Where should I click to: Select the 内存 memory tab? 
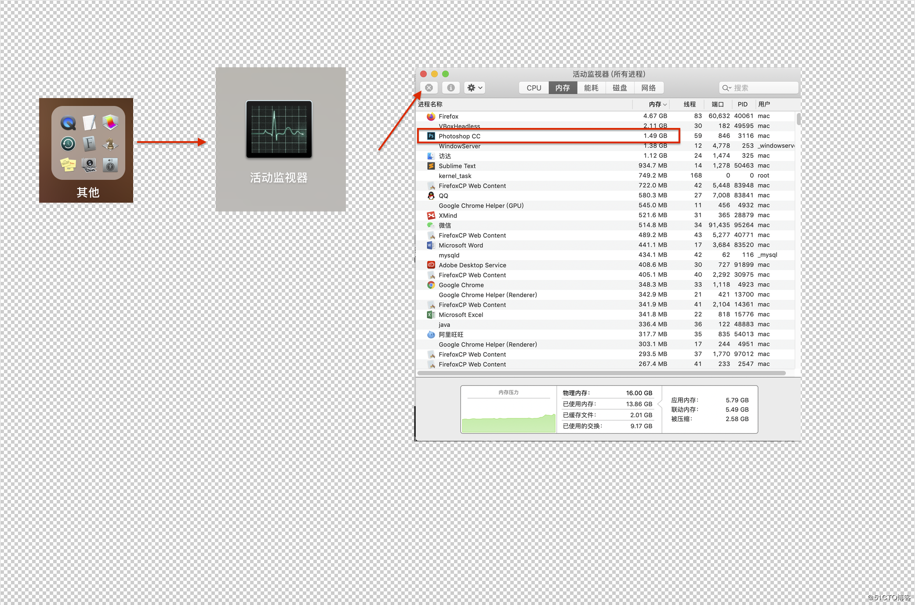[563, 88]
